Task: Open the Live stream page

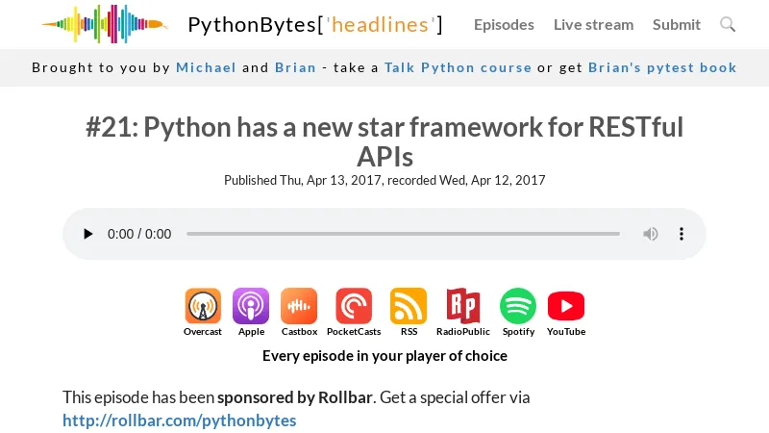Action: [x=593, y=24]
